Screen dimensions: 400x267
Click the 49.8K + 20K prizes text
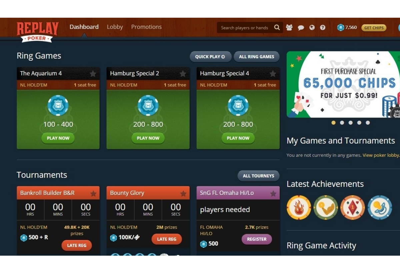click(x=77, y=230)
